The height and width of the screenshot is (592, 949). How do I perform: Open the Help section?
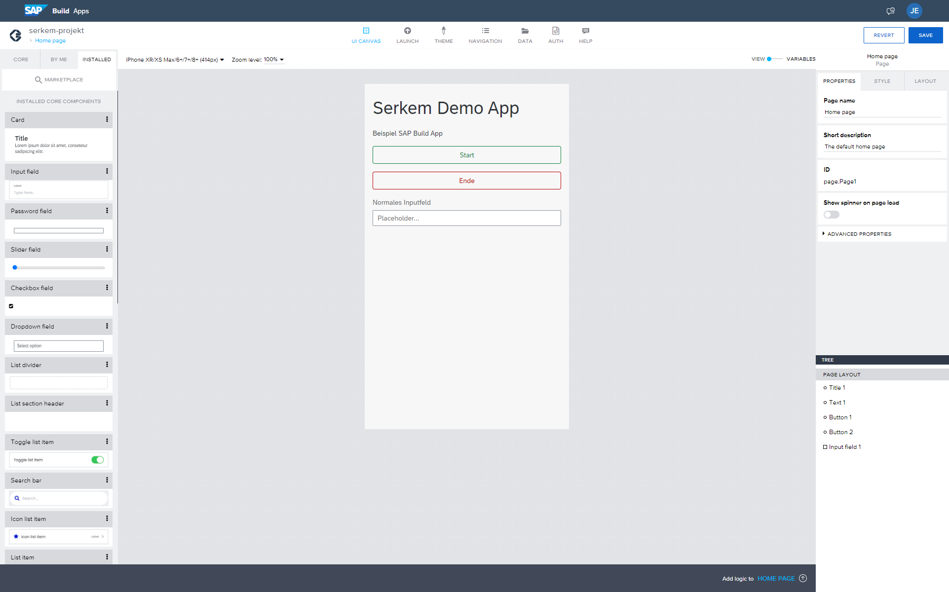tap(585, 36)
